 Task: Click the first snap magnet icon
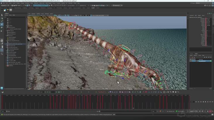(x=55, y=6)
